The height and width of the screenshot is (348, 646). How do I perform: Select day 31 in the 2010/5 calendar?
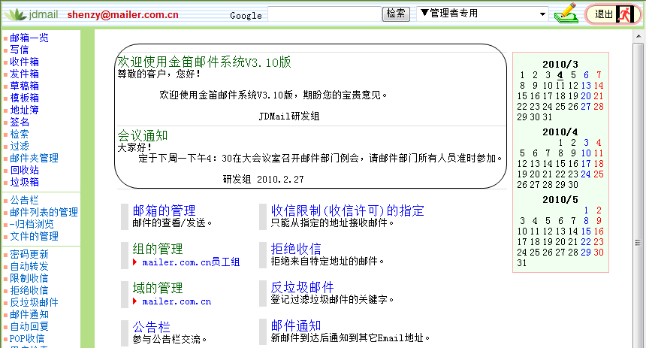[x=522, y=262]
